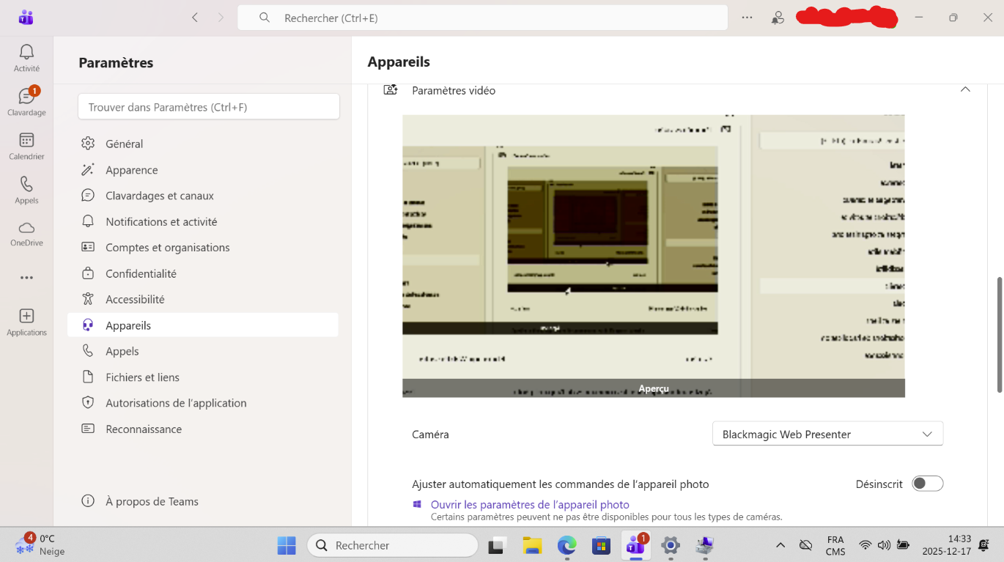Collapse the Paramètres vidéo section
Image resolution: width=1004 pixels, height=562 pixels.
[965, 90]
